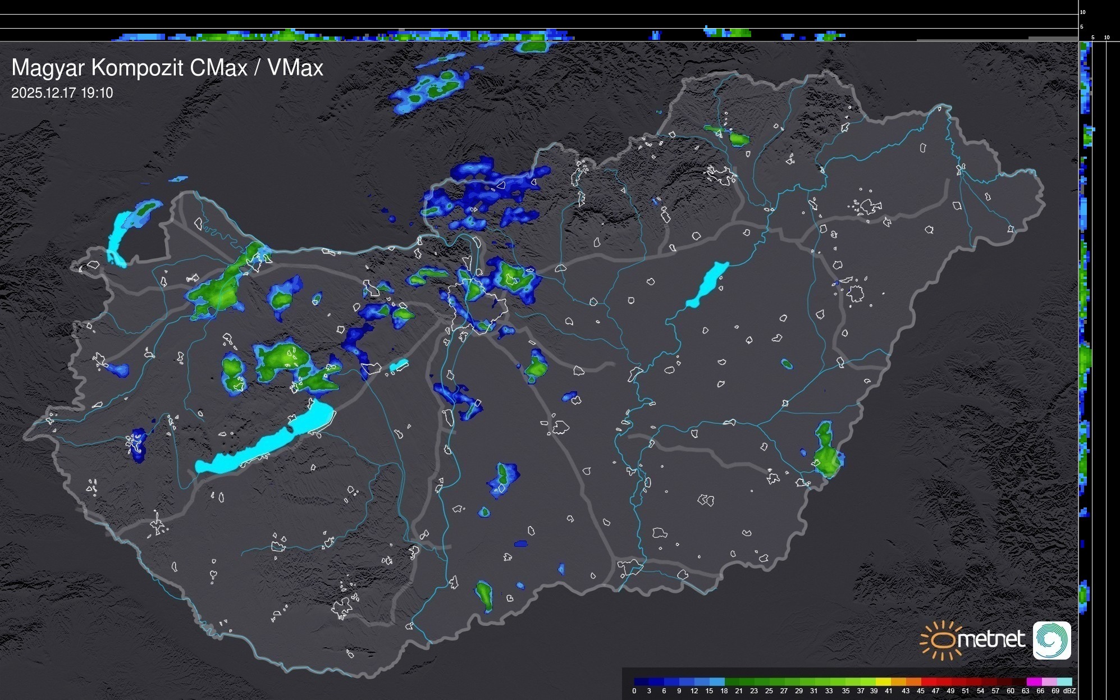Select the magenta 63 dBZ color swatch
Screen dimensions: 1120x700
pos(1034,681)
